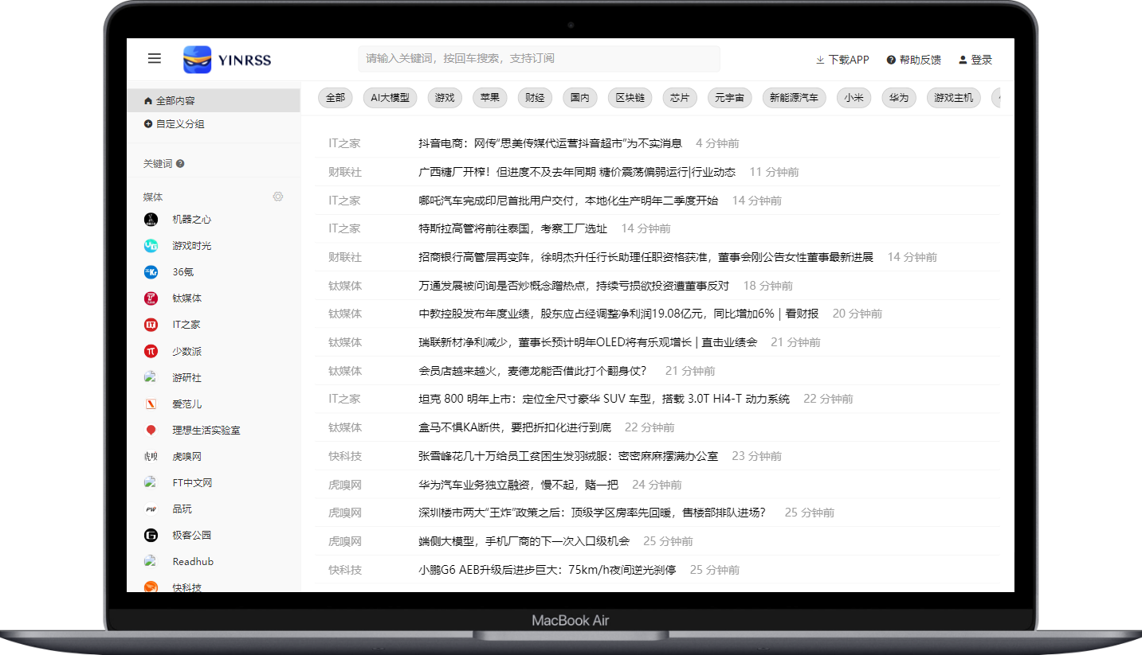
Task: Click the question icon beside 帮助反馈
Action: point(891,60)
